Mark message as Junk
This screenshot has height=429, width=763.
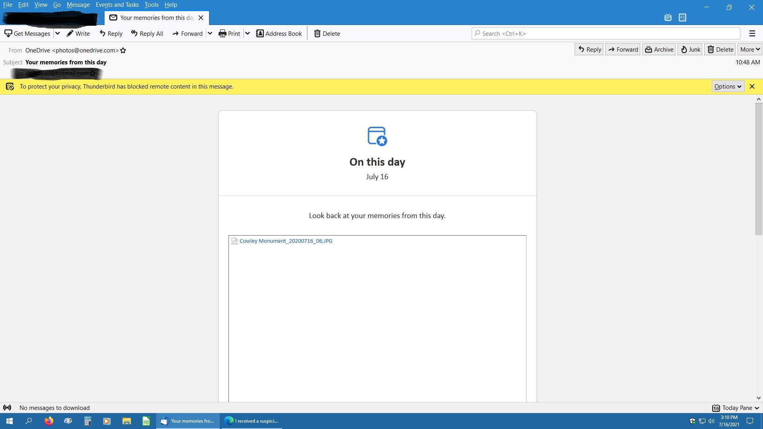tap(690, 49)
